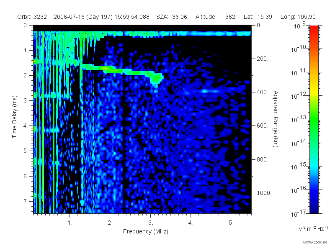Image resolution: width=335 pixels, height=251 pixels.
Task: Click the altitude value '362'
Action: [x=230, y=17]
